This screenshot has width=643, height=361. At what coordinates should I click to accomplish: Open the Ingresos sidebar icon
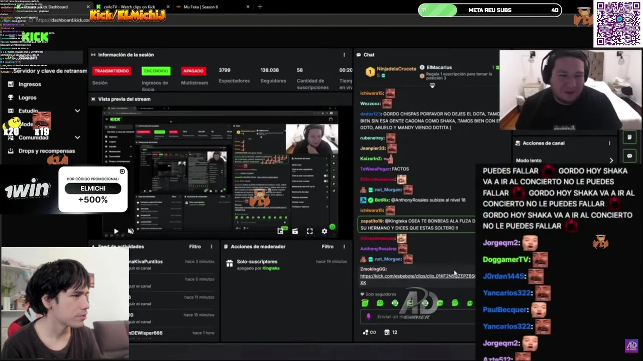click(x=11, y=84)
